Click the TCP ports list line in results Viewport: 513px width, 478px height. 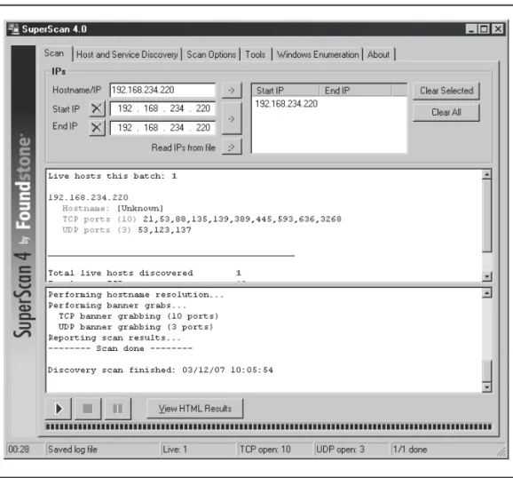(201, 219)
